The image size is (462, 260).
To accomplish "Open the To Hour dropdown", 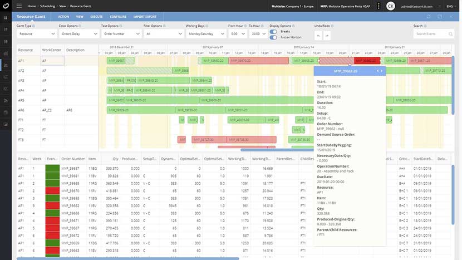I will click(258, 34).
